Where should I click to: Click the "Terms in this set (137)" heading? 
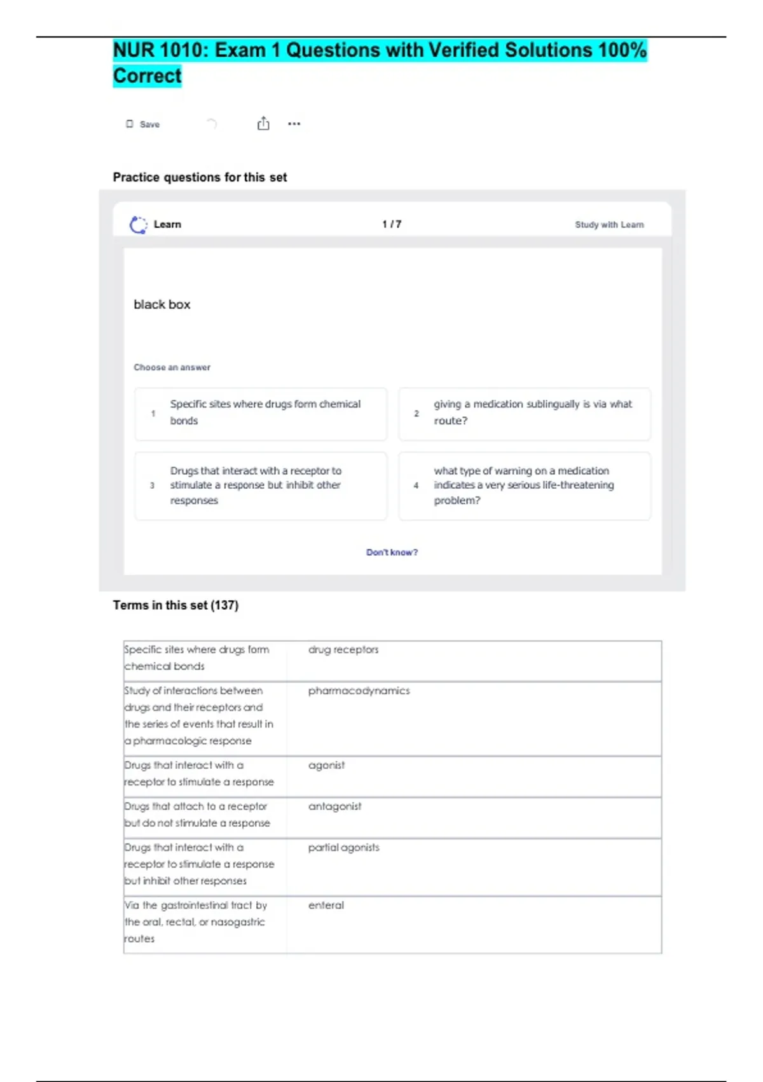(175, 605)
